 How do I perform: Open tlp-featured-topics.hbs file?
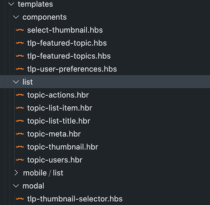coord(69,56)
